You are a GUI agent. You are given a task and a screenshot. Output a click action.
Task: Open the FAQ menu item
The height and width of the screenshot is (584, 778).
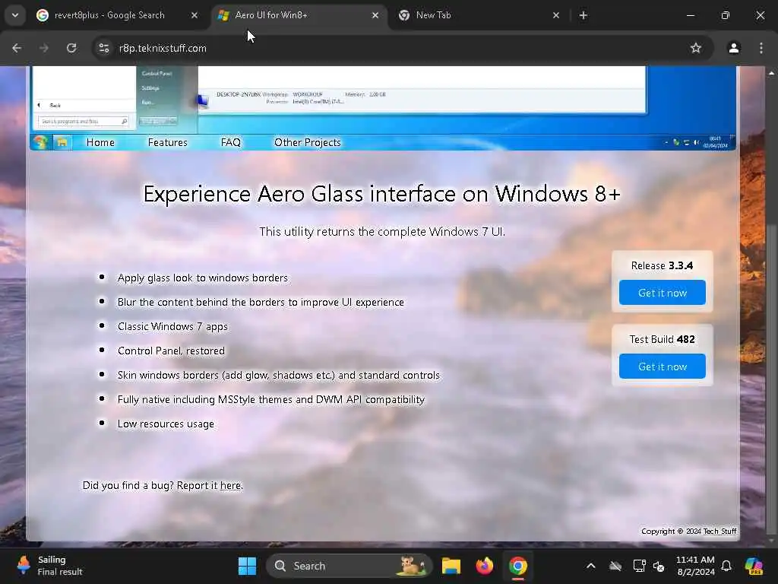[231, 142]
